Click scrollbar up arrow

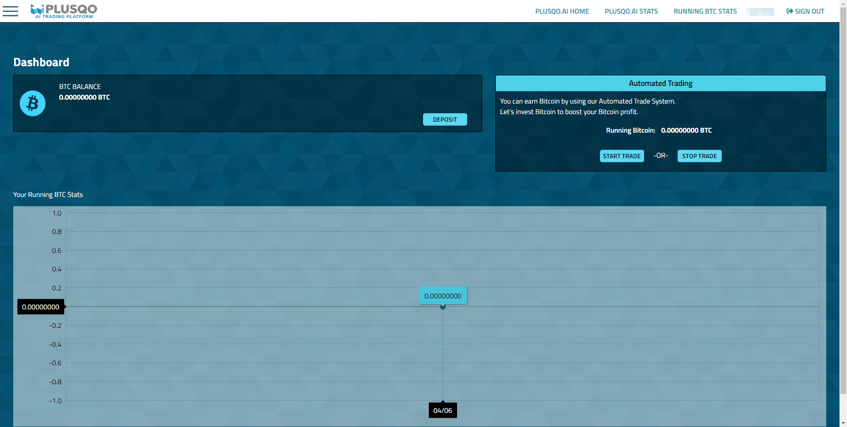coord(843,4)
